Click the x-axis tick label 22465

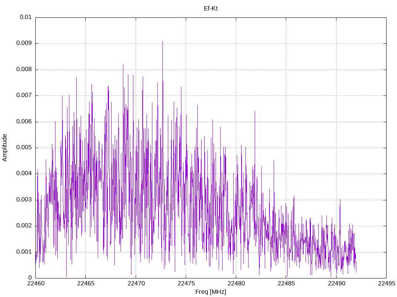click(86, 283)
